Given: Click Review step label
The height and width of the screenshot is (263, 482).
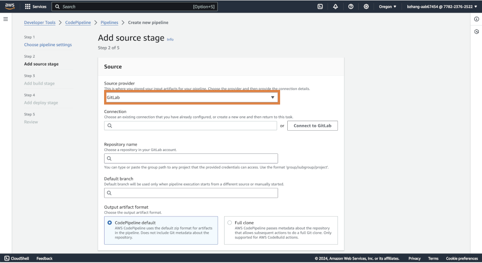Looking at the screenshot, I should coord(31,122).
